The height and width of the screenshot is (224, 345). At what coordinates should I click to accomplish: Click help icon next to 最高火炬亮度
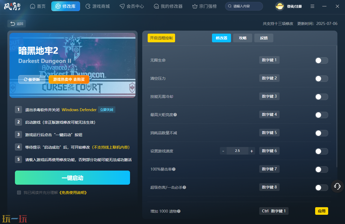(175, 115)
